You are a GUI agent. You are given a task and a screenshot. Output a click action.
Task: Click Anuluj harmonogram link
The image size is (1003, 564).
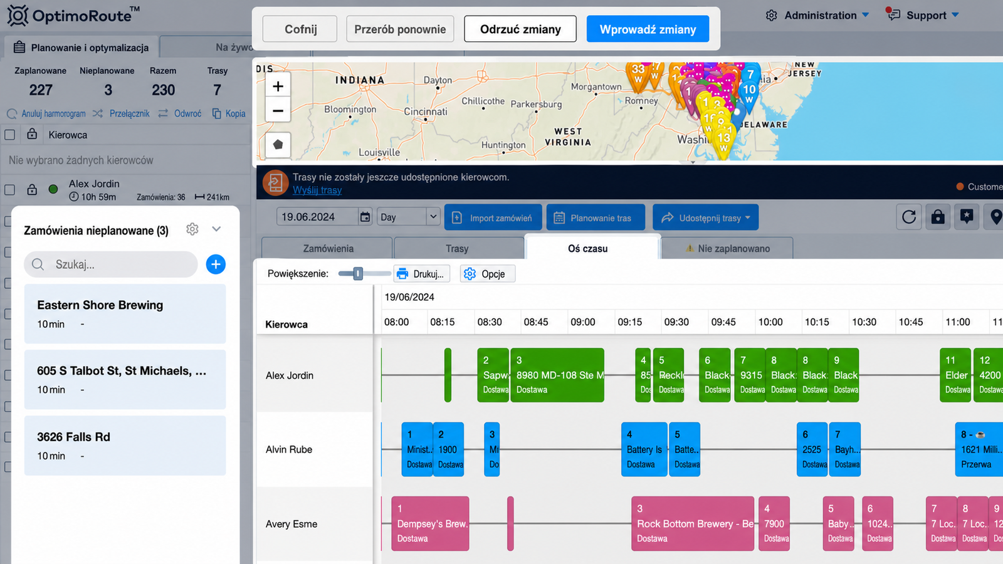46,113
